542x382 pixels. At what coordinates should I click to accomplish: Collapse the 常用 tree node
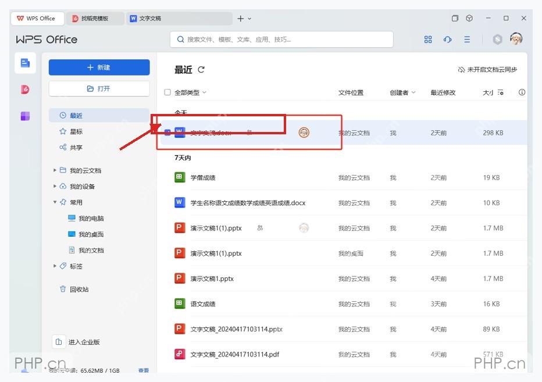tap(55, 202)
